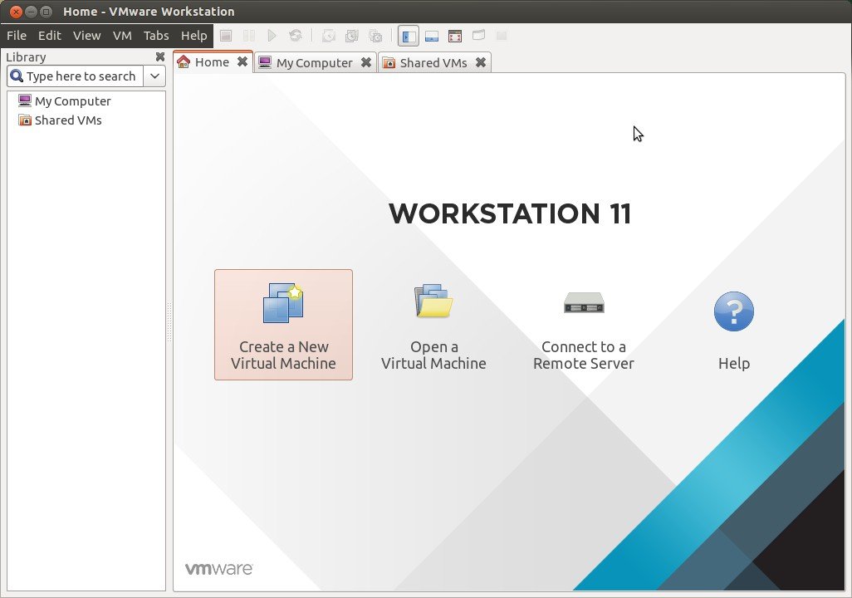Close the Shared VMs tab
The width and height of the screenshot is (852, 598).
coord(480,62)
